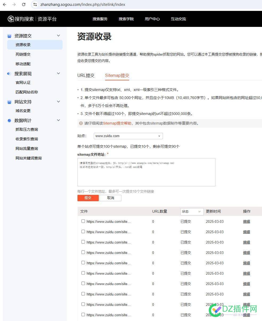
Task: Click 编辑 in the first sitemap row
Action: [x=247, y=221]
